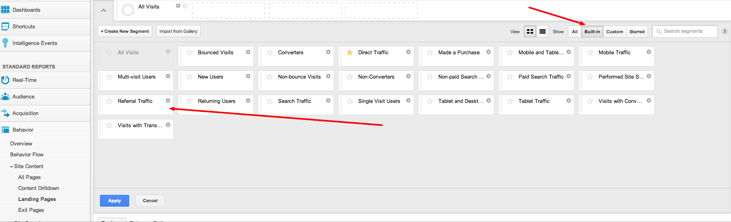Click the gear icon on All Visits chip

178,6
